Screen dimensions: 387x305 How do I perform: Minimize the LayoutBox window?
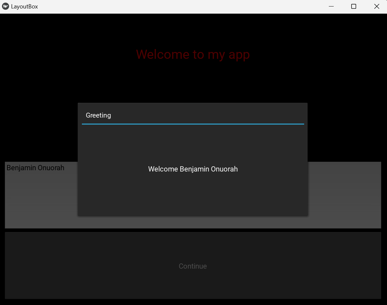[331, 6]
